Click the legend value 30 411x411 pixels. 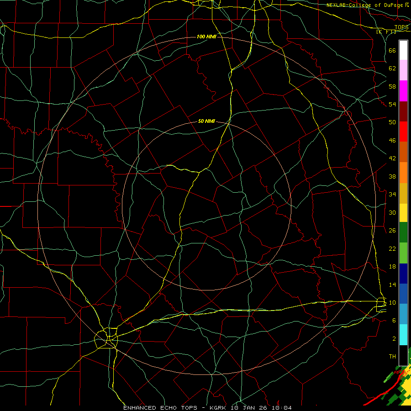[x=392, y=212]
